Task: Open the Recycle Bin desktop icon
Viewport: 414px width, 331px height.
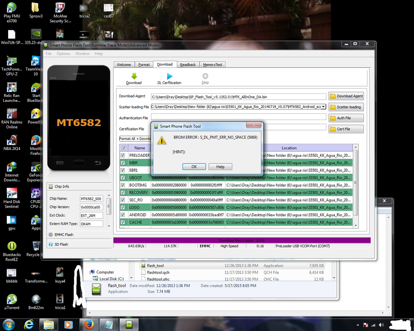Action: coord(36,247)
